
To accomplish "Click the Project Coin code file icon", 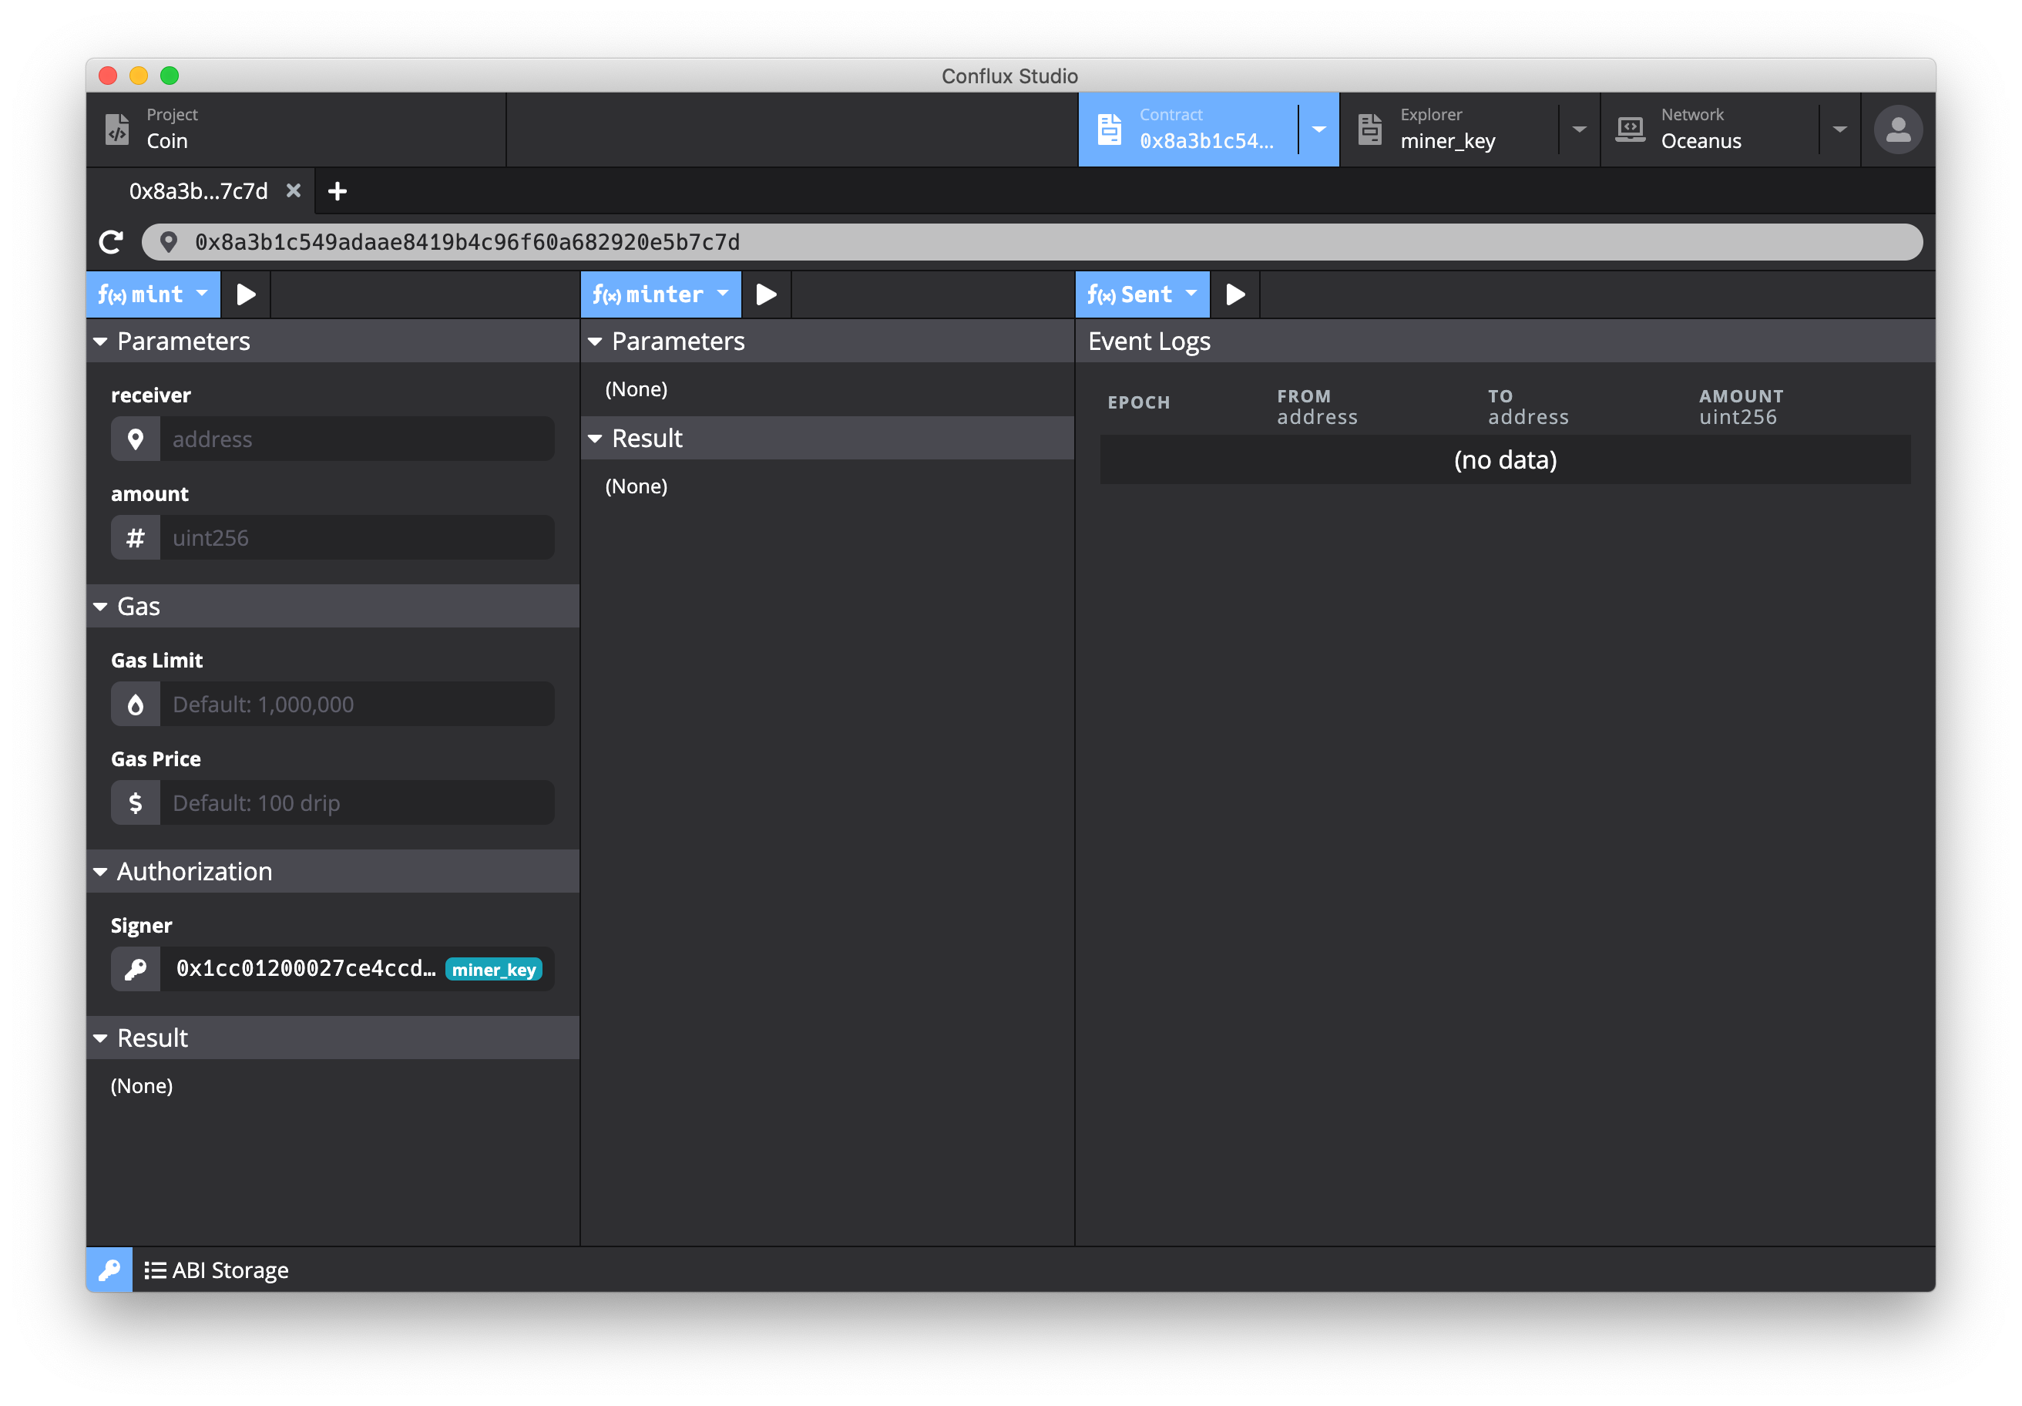I will (117, 129).
